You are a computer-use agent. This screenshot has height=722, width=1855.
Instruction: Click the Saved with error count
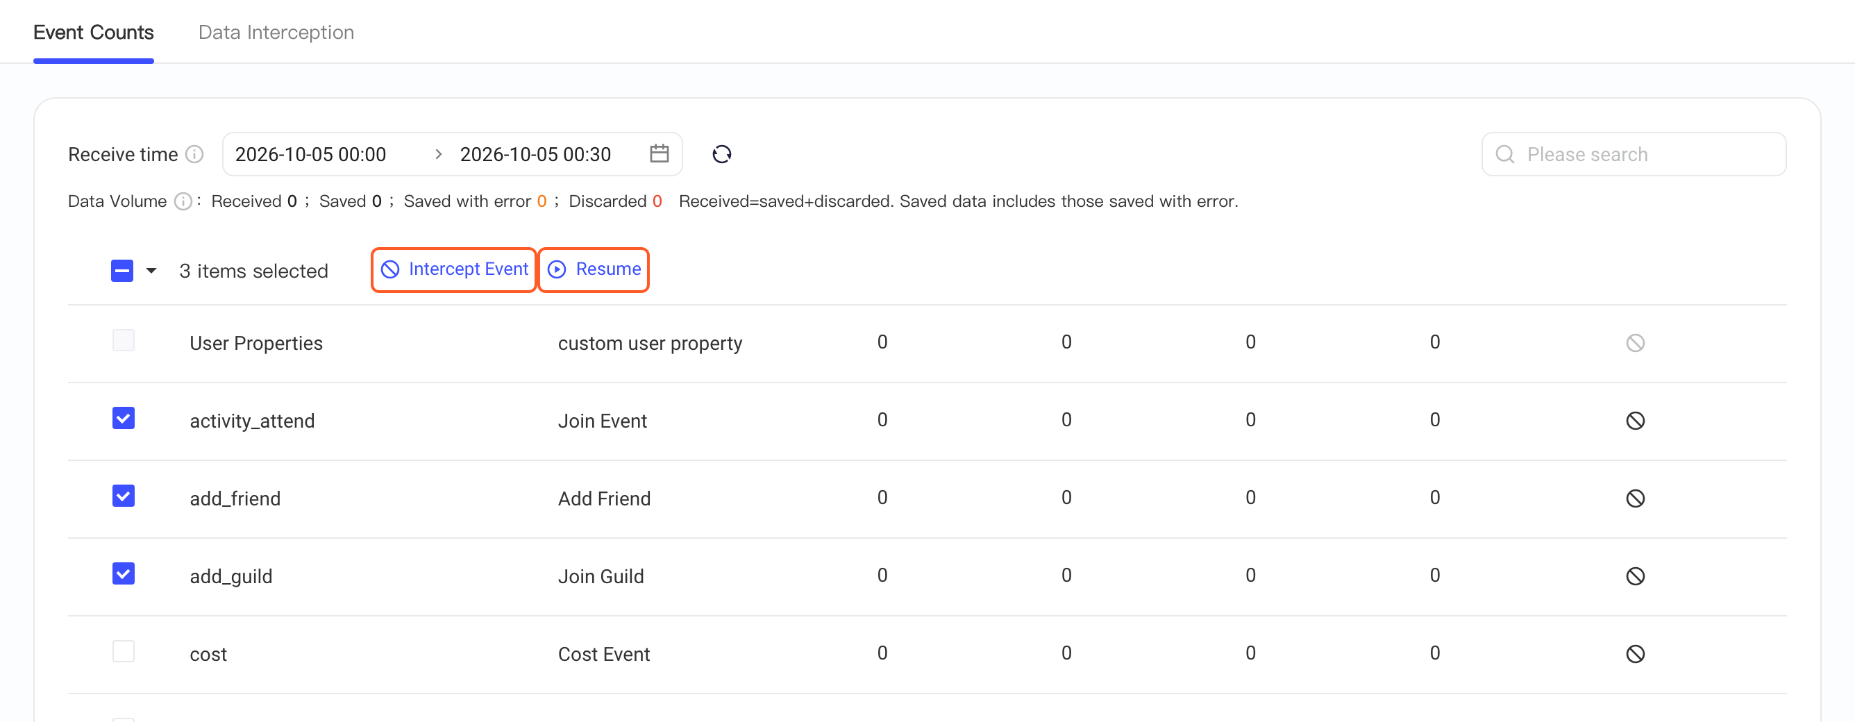(542, 201)
